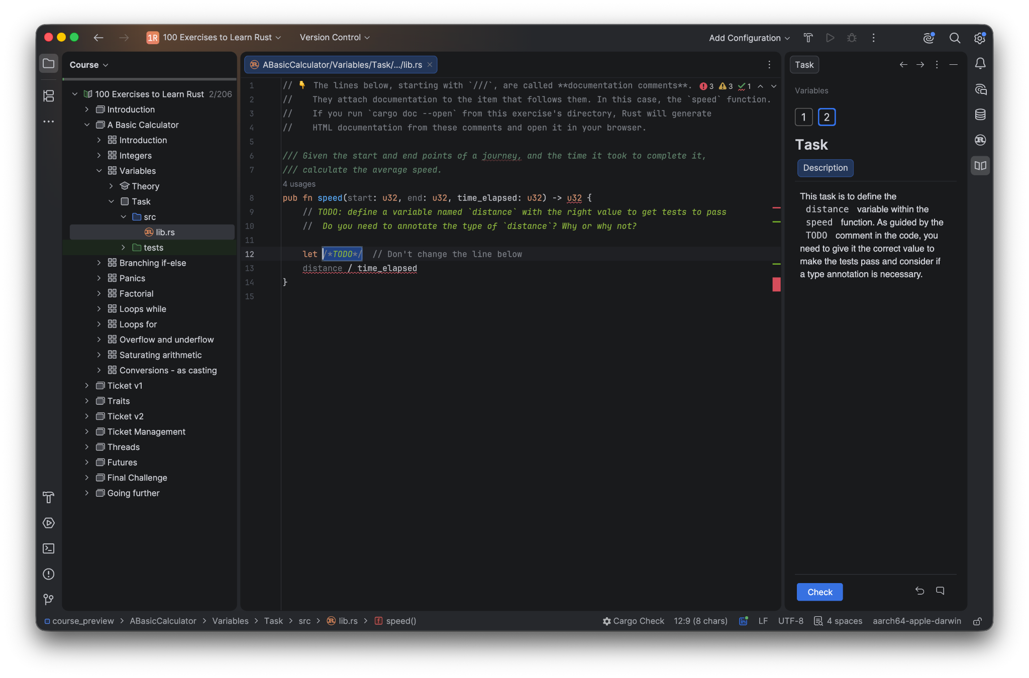Screen dimensions: 1029x678
Task: Collapse the Variables lesson node
Action: tap(99, 171)
